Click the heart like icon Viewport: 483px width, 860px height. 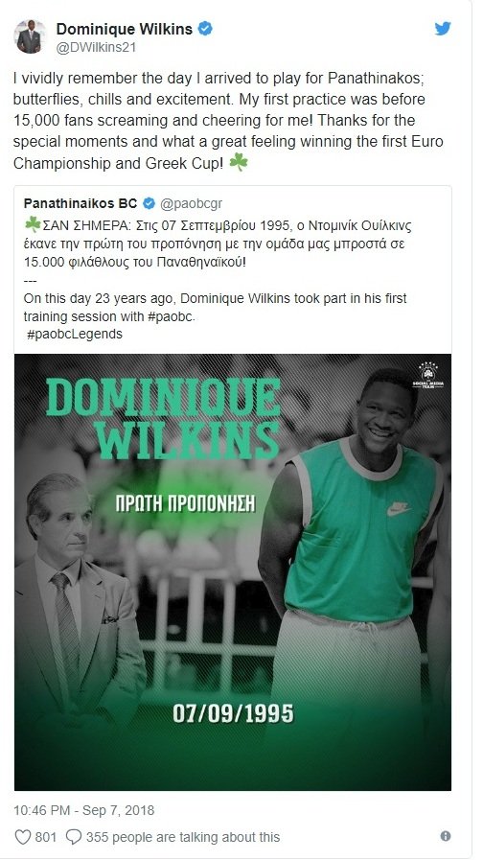(22, 837)
